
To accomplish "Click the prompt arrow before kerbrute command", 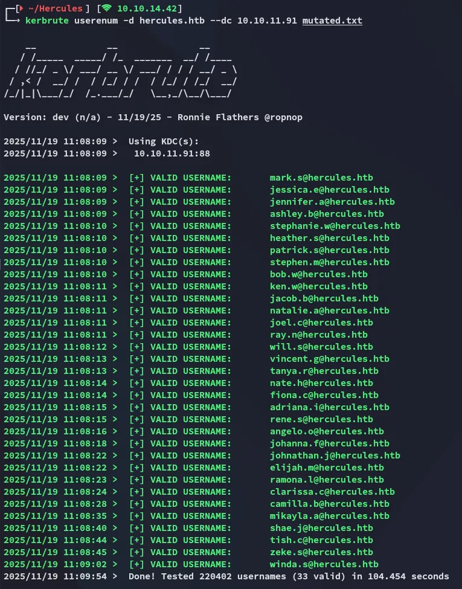I will click(x=16, y=21).
